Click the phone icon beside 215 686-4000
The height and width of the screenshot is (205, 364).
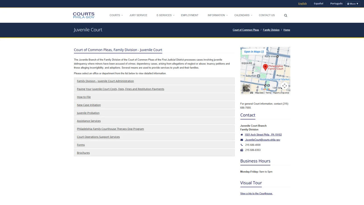tap(242, 145)
